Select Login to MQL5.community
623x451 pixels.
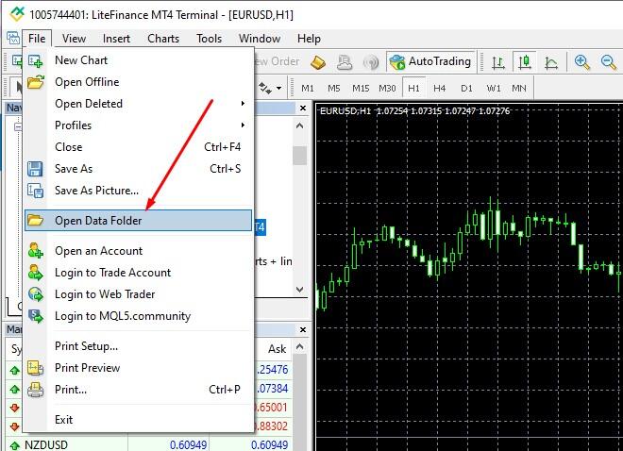tap(138, 316)
